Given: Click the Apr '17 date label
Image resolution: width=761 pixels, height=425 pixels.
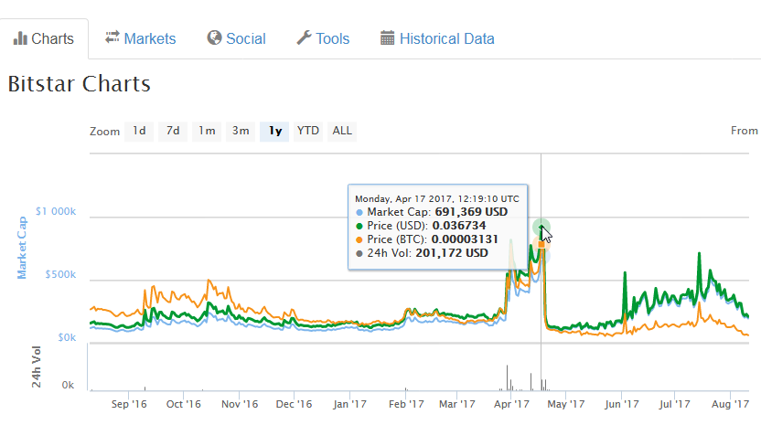Looking at the screenshot, I should click(x=511, y=404).
